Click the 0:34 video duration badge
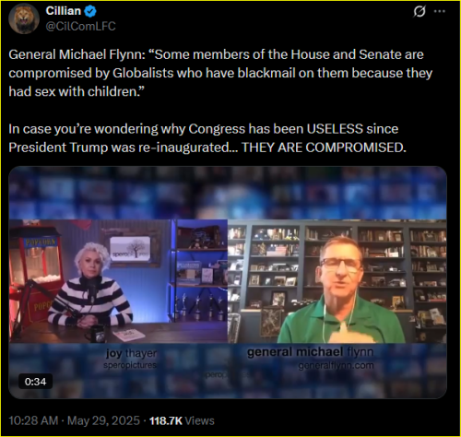461x437 pixels. tap(35, 382)
